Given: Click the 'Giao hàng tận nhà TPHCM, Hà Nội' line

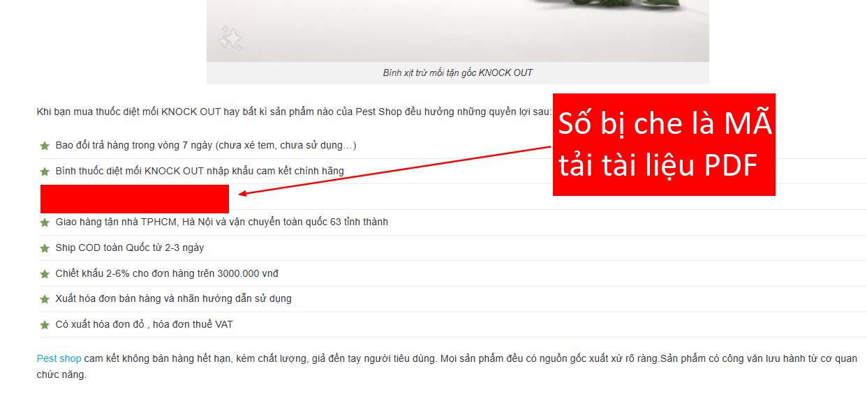Looking at the screenshot, I should click(x=221, y=222).
